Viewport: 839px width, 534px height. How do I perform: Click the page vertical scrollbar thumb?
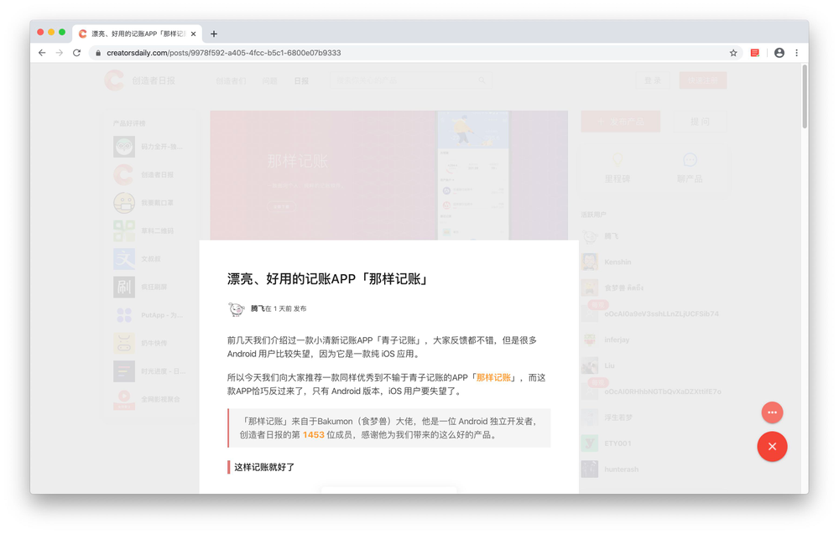[805, 96]
